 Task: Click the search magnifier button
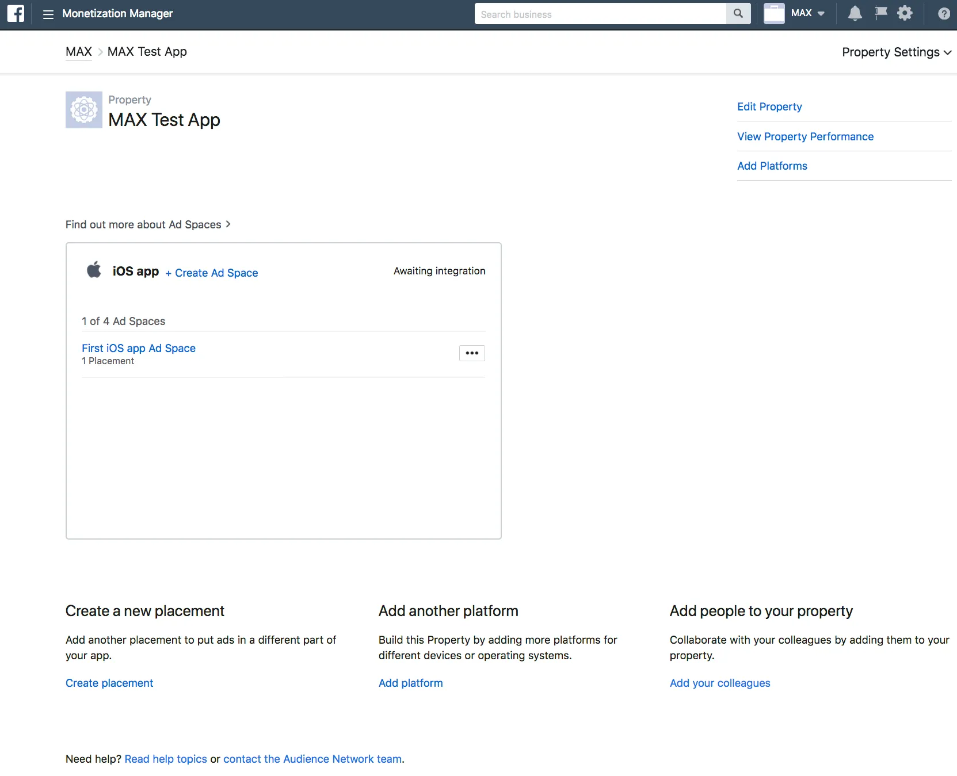click(x=738, y=14)
